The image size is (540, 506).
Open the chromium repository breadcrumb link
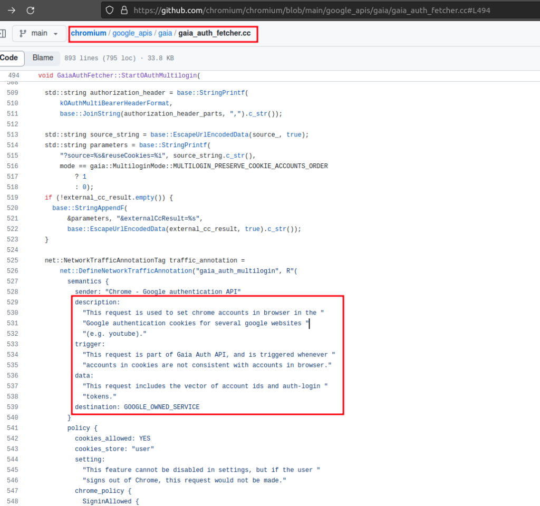click(89, 33)
